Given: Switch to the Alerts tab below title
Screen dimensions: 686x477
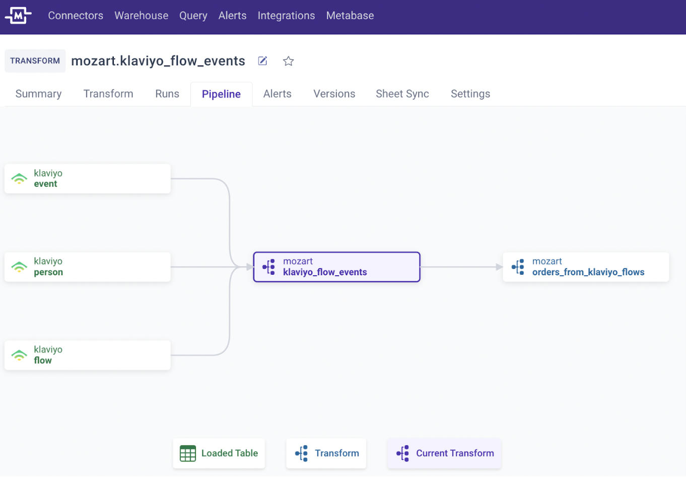Looking at the screenshot, I should click(x=278, y=94).
